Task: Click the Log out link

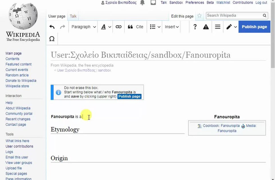Action: (x=261, y=3)
